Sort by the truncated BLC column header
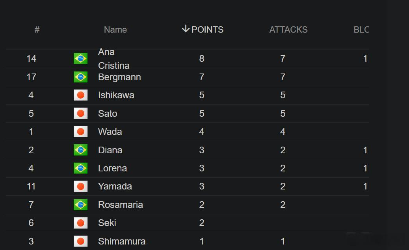Image resolution: width=409 pixels, height=250 pixels. pos(361,29)
